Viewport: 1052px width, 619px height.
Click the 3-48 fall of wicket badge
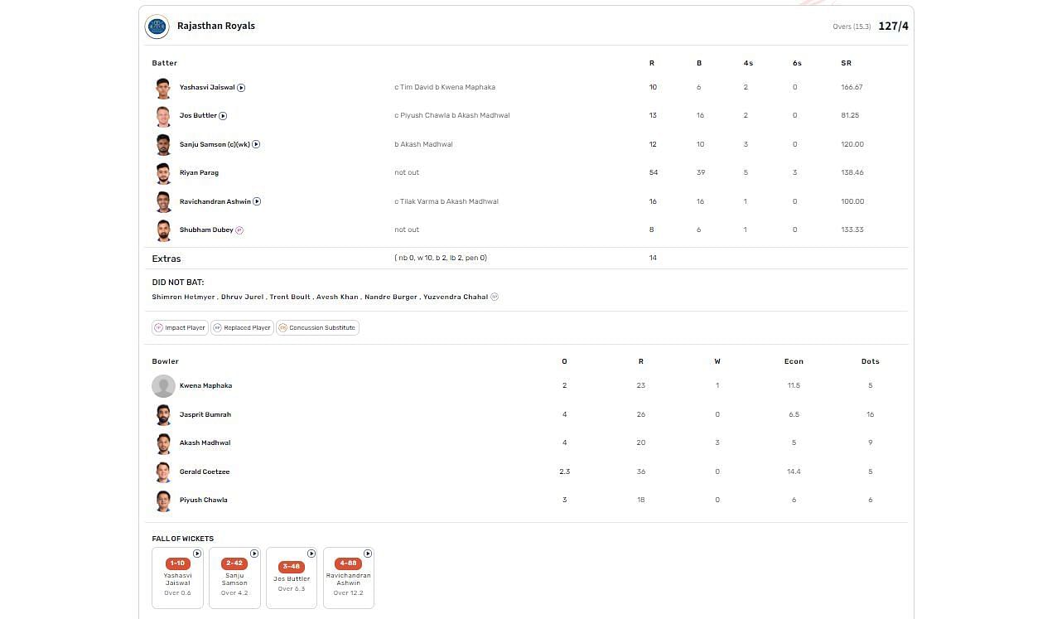coord(292,567)
